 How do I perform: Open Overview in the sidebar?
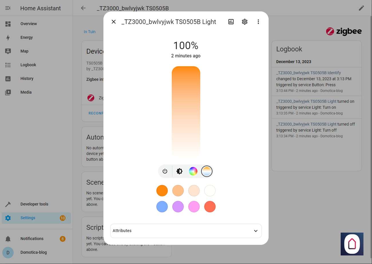(36, 24)
